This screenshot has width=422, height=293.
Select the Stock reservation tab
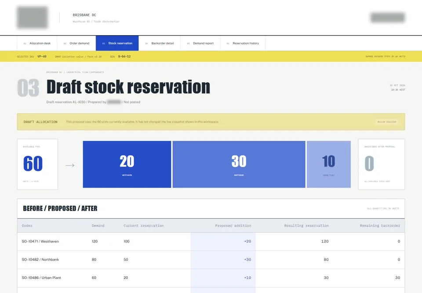[117, 43]
